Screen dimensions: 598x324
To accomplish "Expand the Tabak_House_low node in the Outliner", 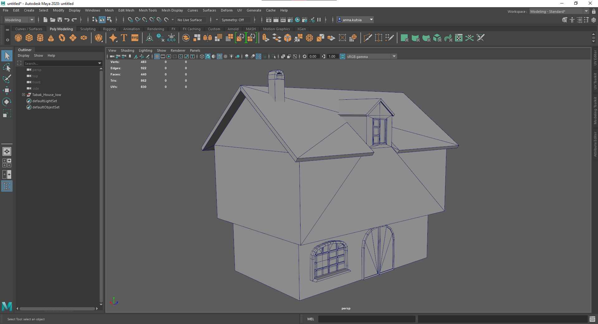I will coord(23,95).
